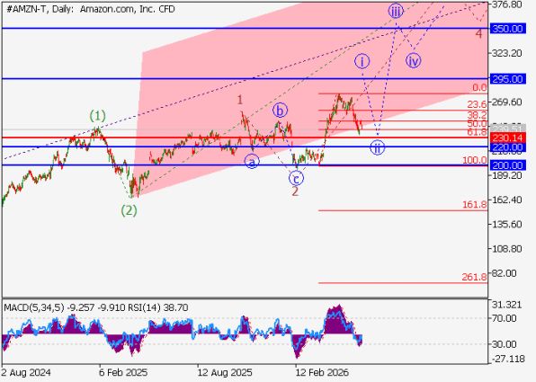
Task: Select the blue 220.00 price level label
Action: (x=507, y=147)
